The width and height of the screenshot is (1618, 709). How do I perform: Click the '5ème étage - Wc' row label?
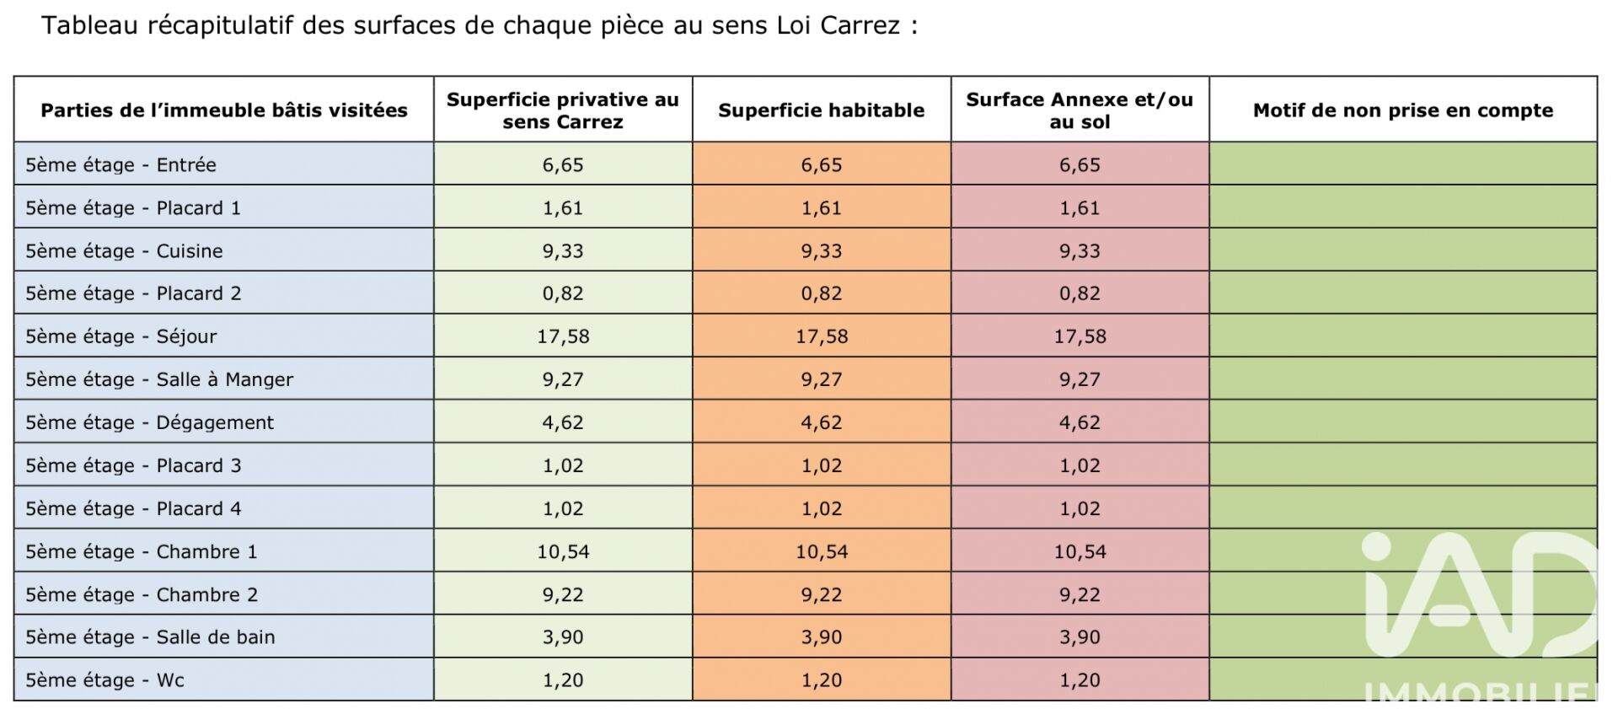104,680
